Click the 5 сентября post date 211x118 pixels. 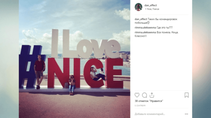[140, 106]
